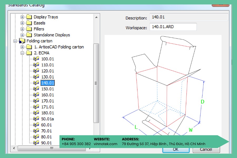Select the 100.01 standard
237x158 pixels.
[48, 59]
